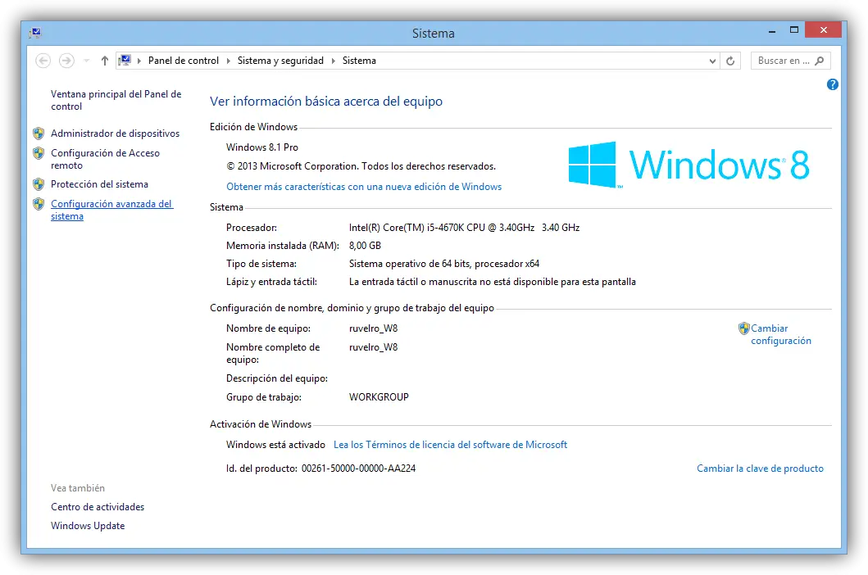Open Windows Update link

point(88,526)
